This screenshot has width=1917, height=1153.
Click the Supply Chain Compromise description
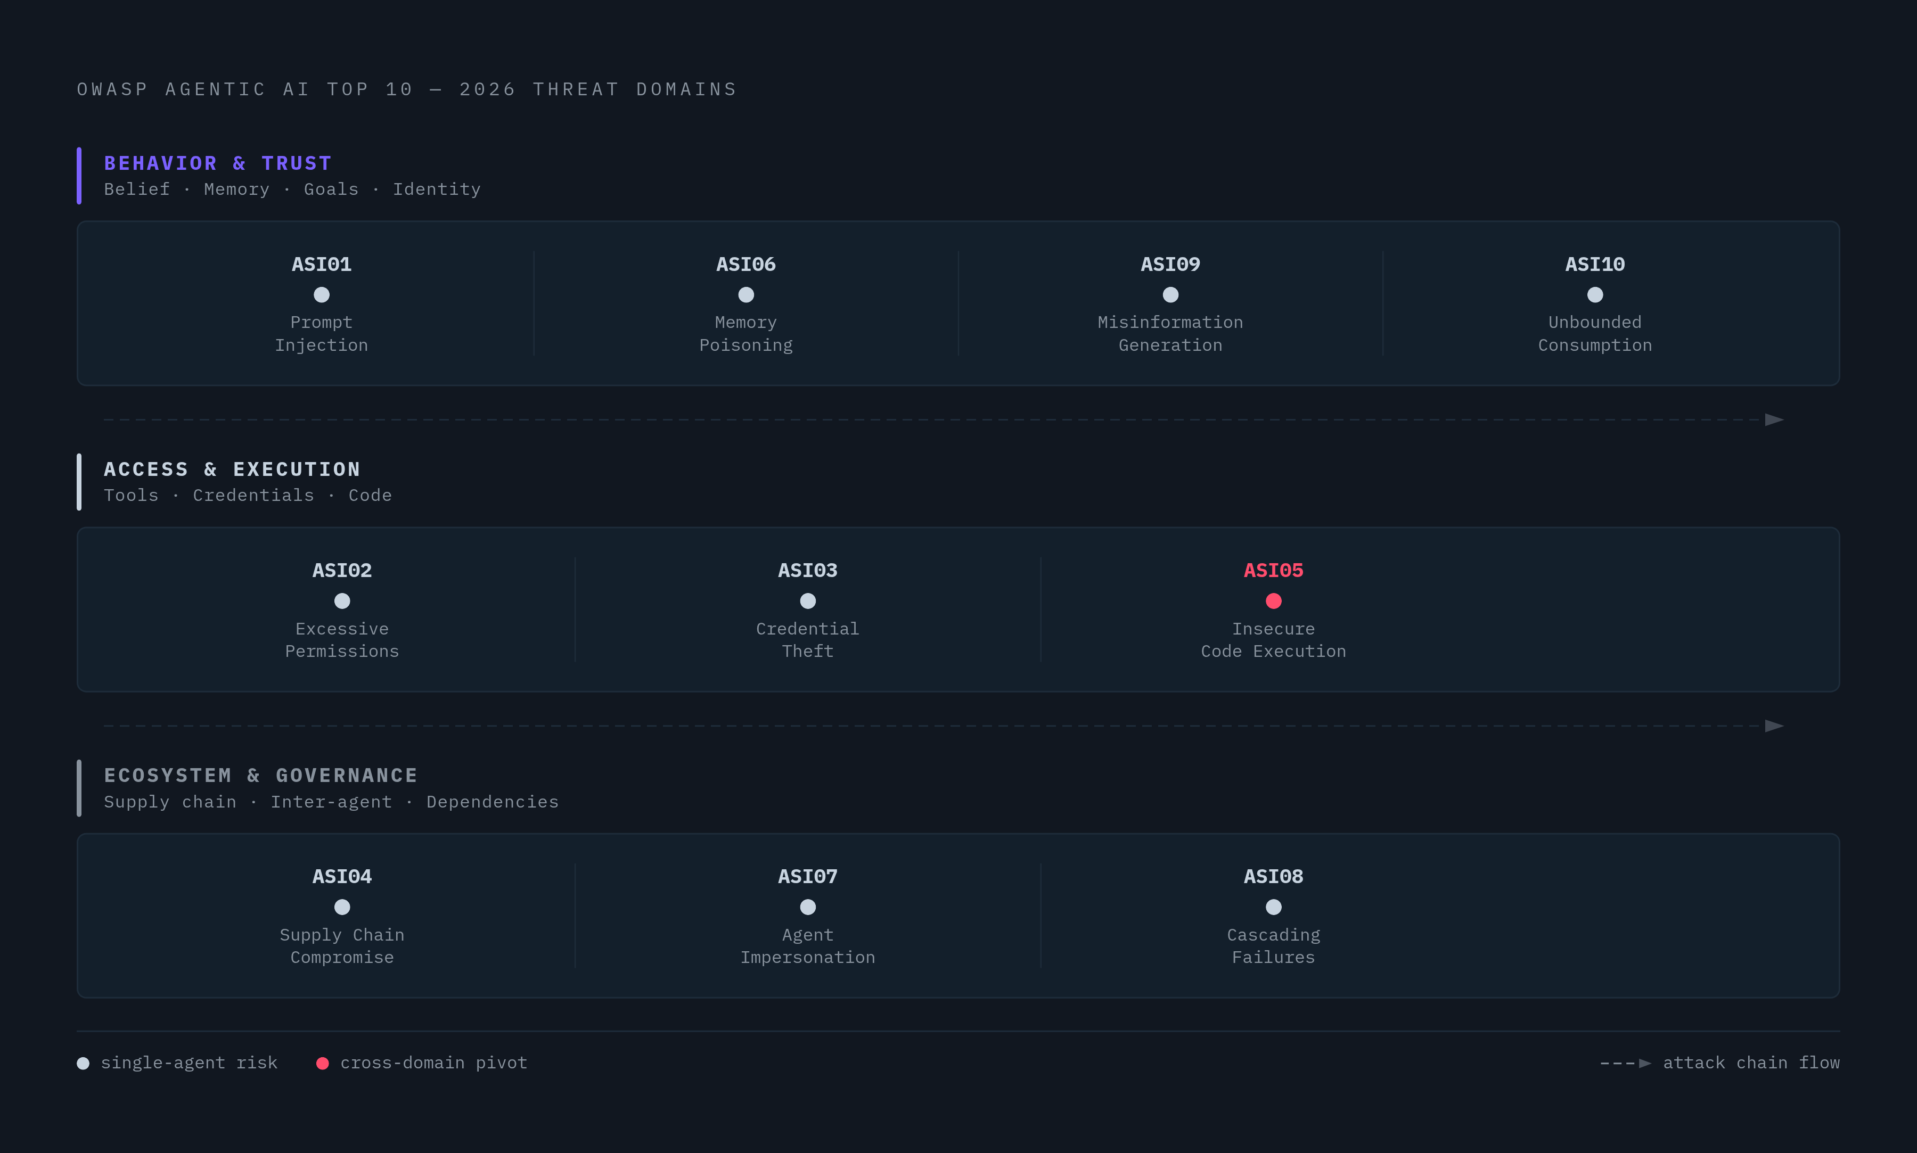[x=342, y=945]
